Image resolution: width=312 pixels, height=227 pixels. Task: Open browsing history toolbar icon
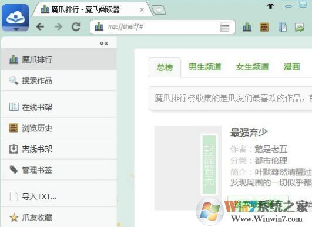coord(264,27)
